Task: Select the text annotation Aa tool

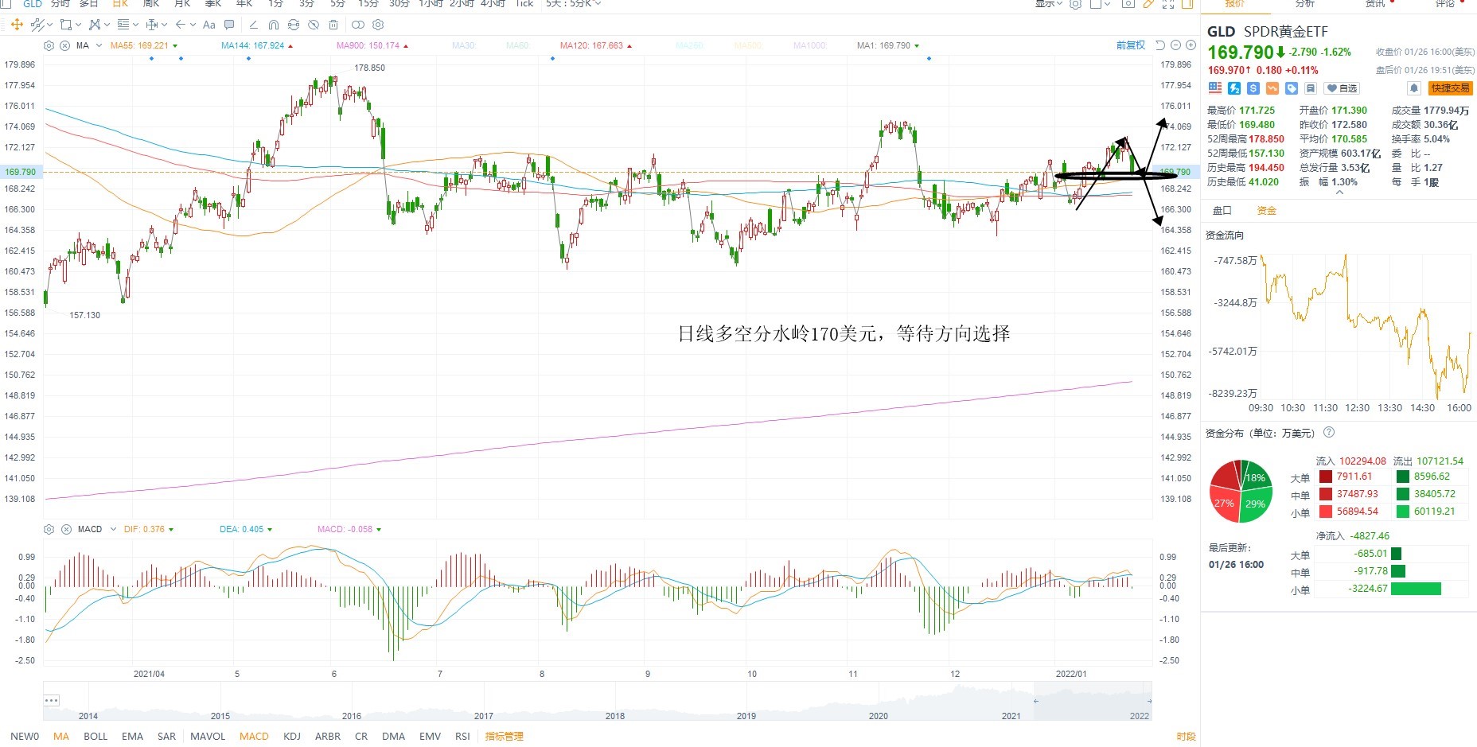Action: pos(209,25)
